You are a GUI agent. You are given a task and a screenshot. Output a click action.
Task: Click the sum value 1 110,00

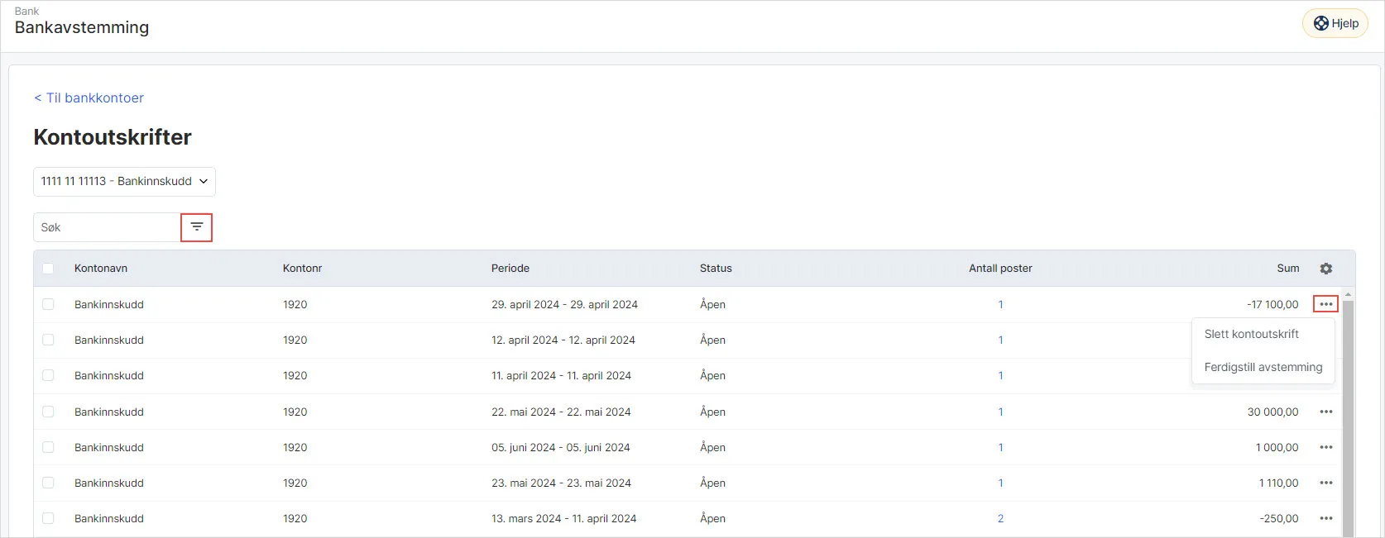tap(1279, 483)
